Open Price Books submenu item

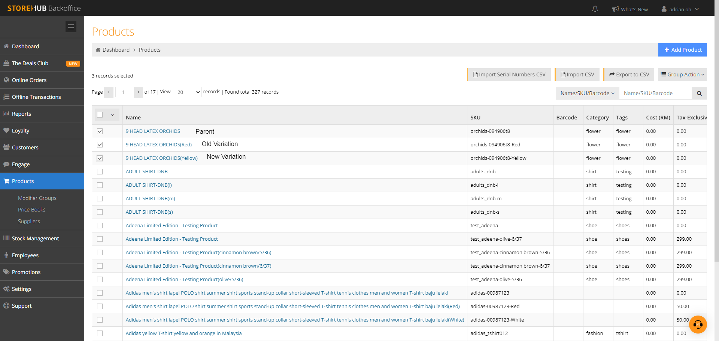(x=31, y=210)
